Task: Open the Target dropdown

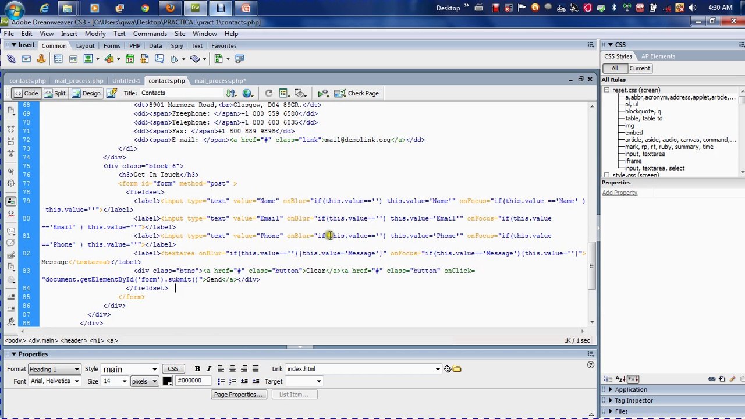Action: point(304,382)
